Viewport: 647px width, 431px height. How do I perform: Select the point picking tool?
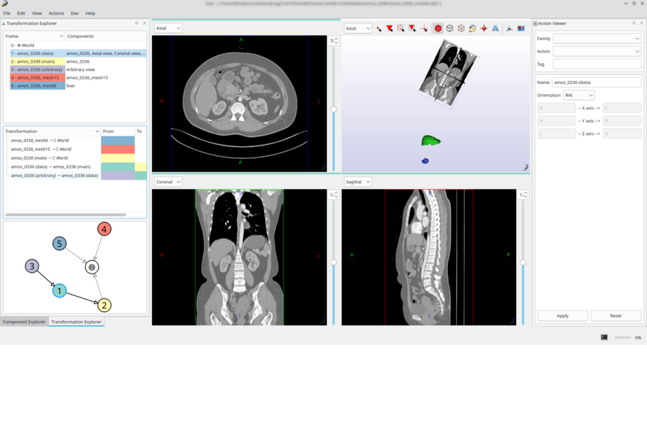pos(379,28)
